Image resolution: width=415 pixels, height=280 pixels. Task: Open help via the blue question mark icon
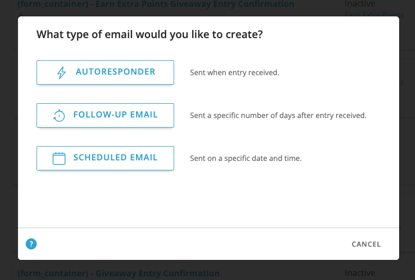[x=31, y=244]
